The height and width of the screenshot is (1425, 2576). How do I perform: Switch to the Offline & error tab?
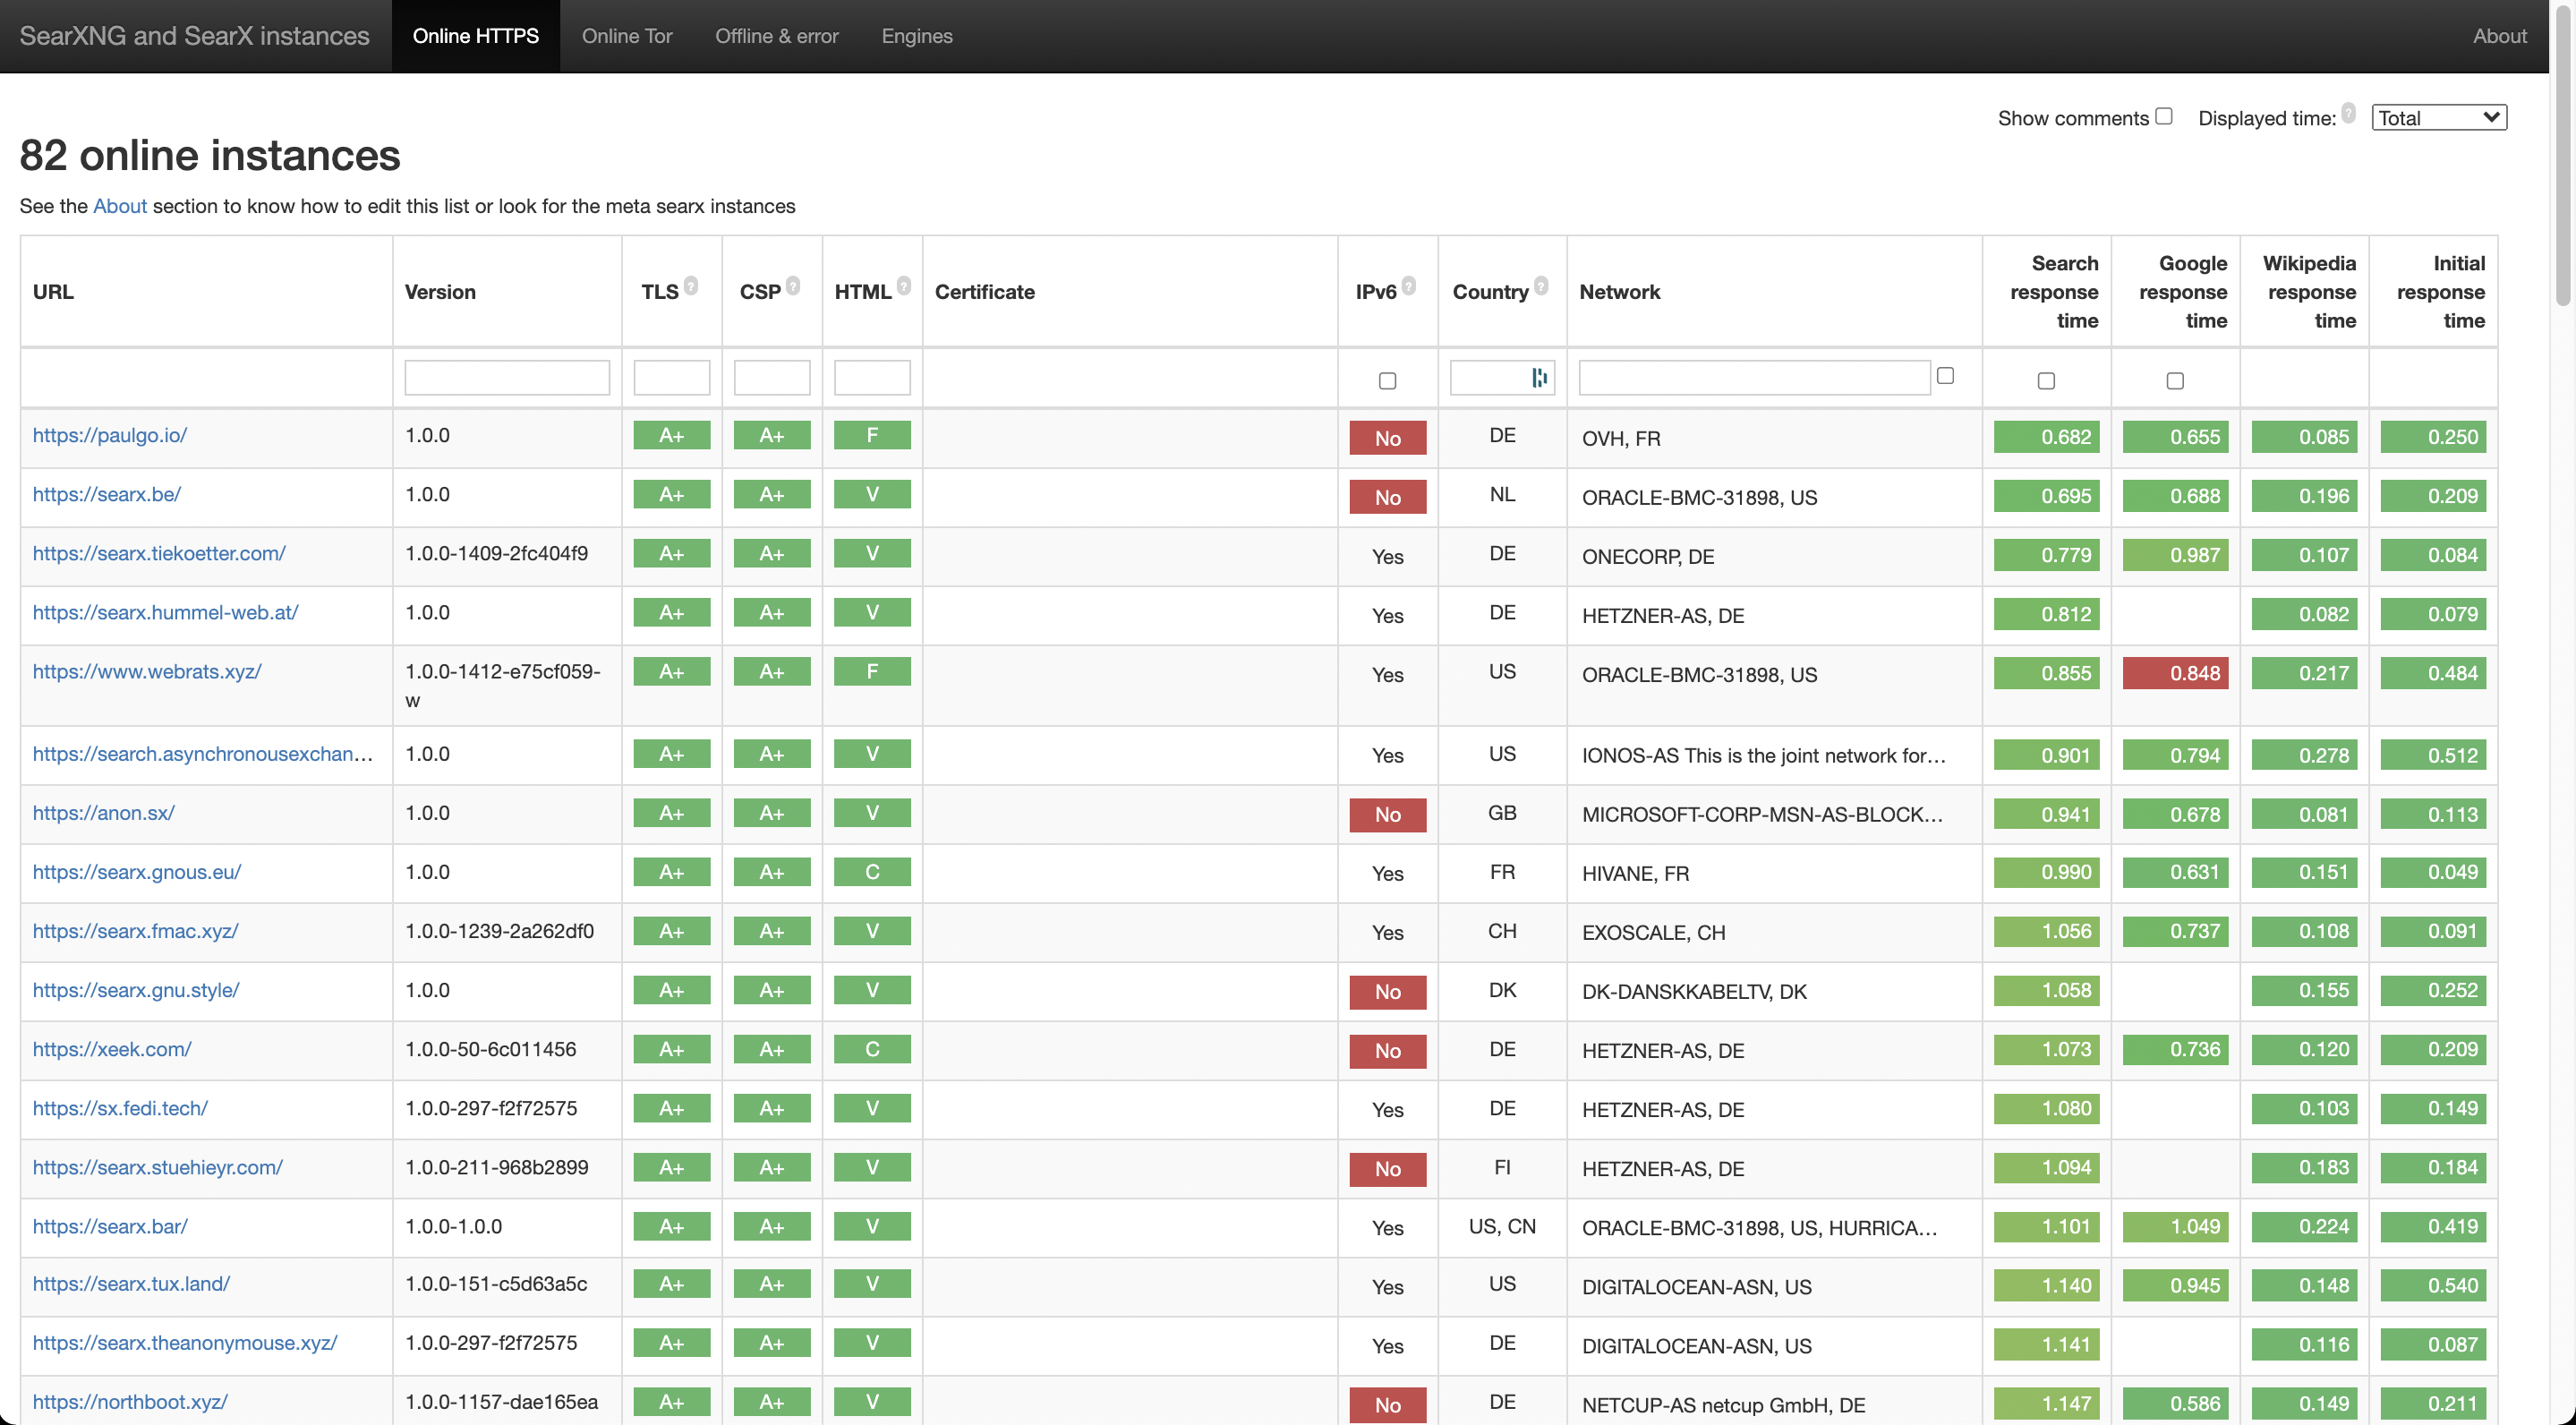(x=777, y=36)
